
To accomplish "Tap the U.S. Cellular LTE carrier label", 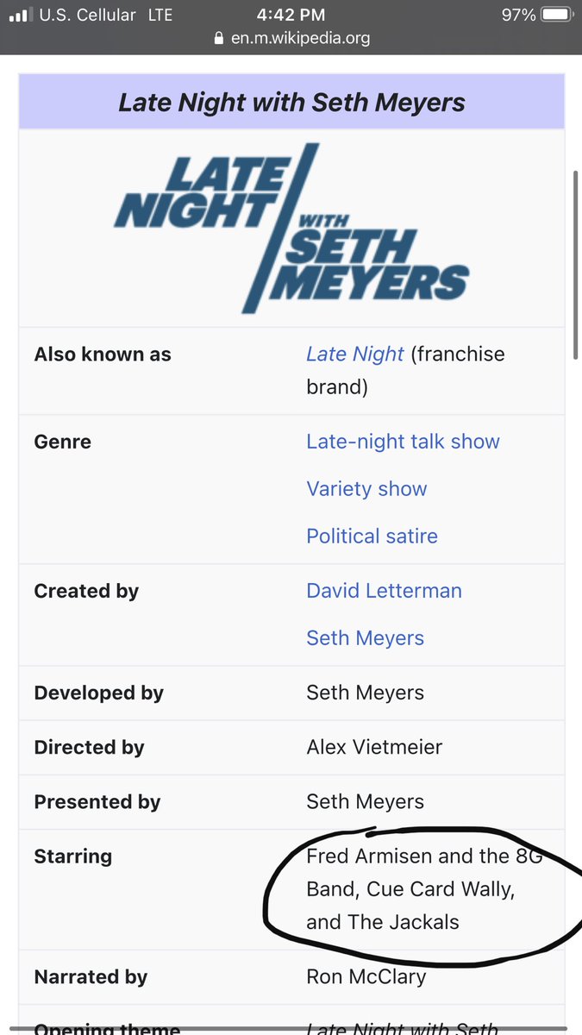I will (x=106, y=16).
